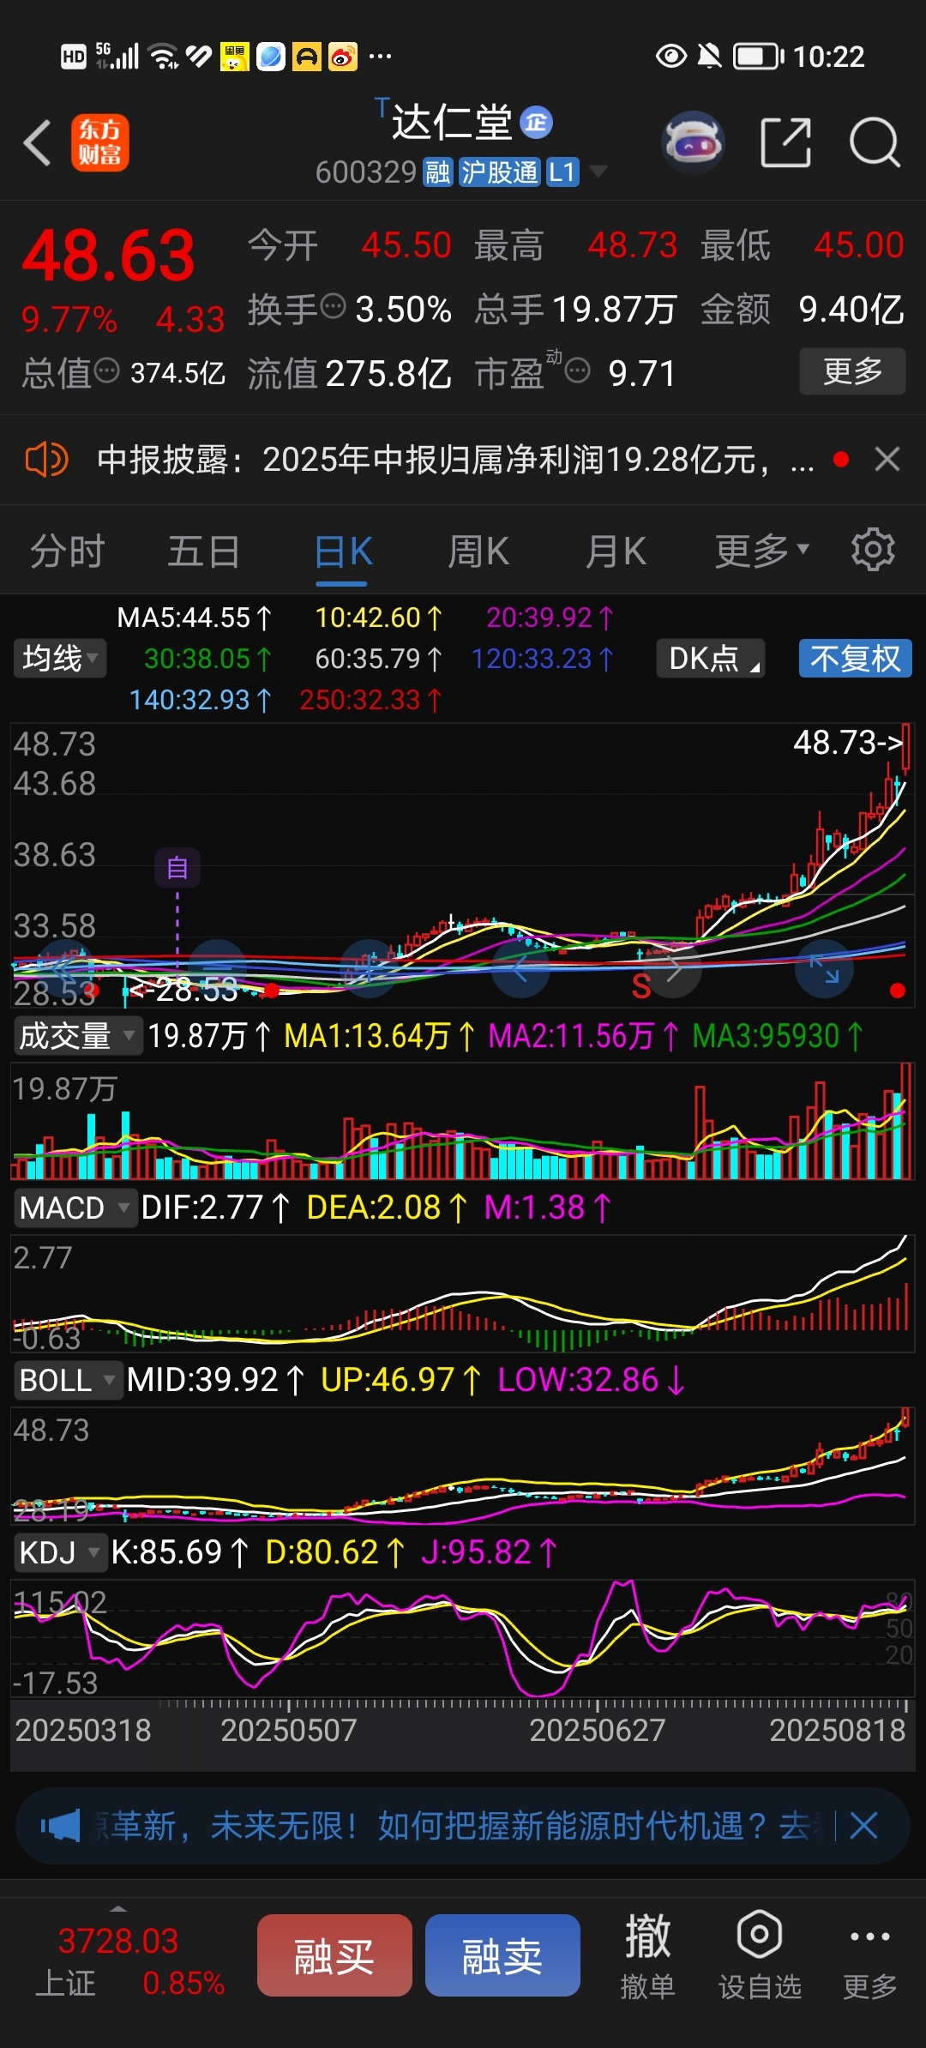
Task: Expand the stock title dropdown arrow
Action: pos(598,172)
